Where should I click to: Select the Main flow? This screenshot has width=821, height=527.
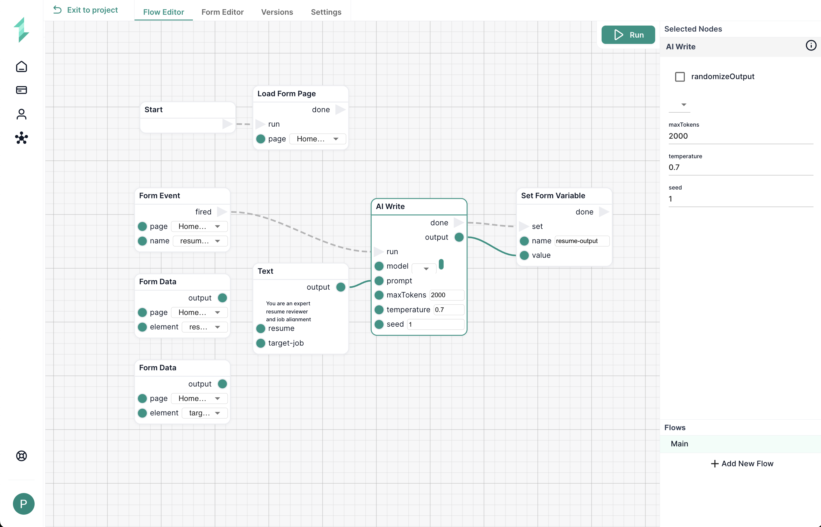click(x=740, y=444)
